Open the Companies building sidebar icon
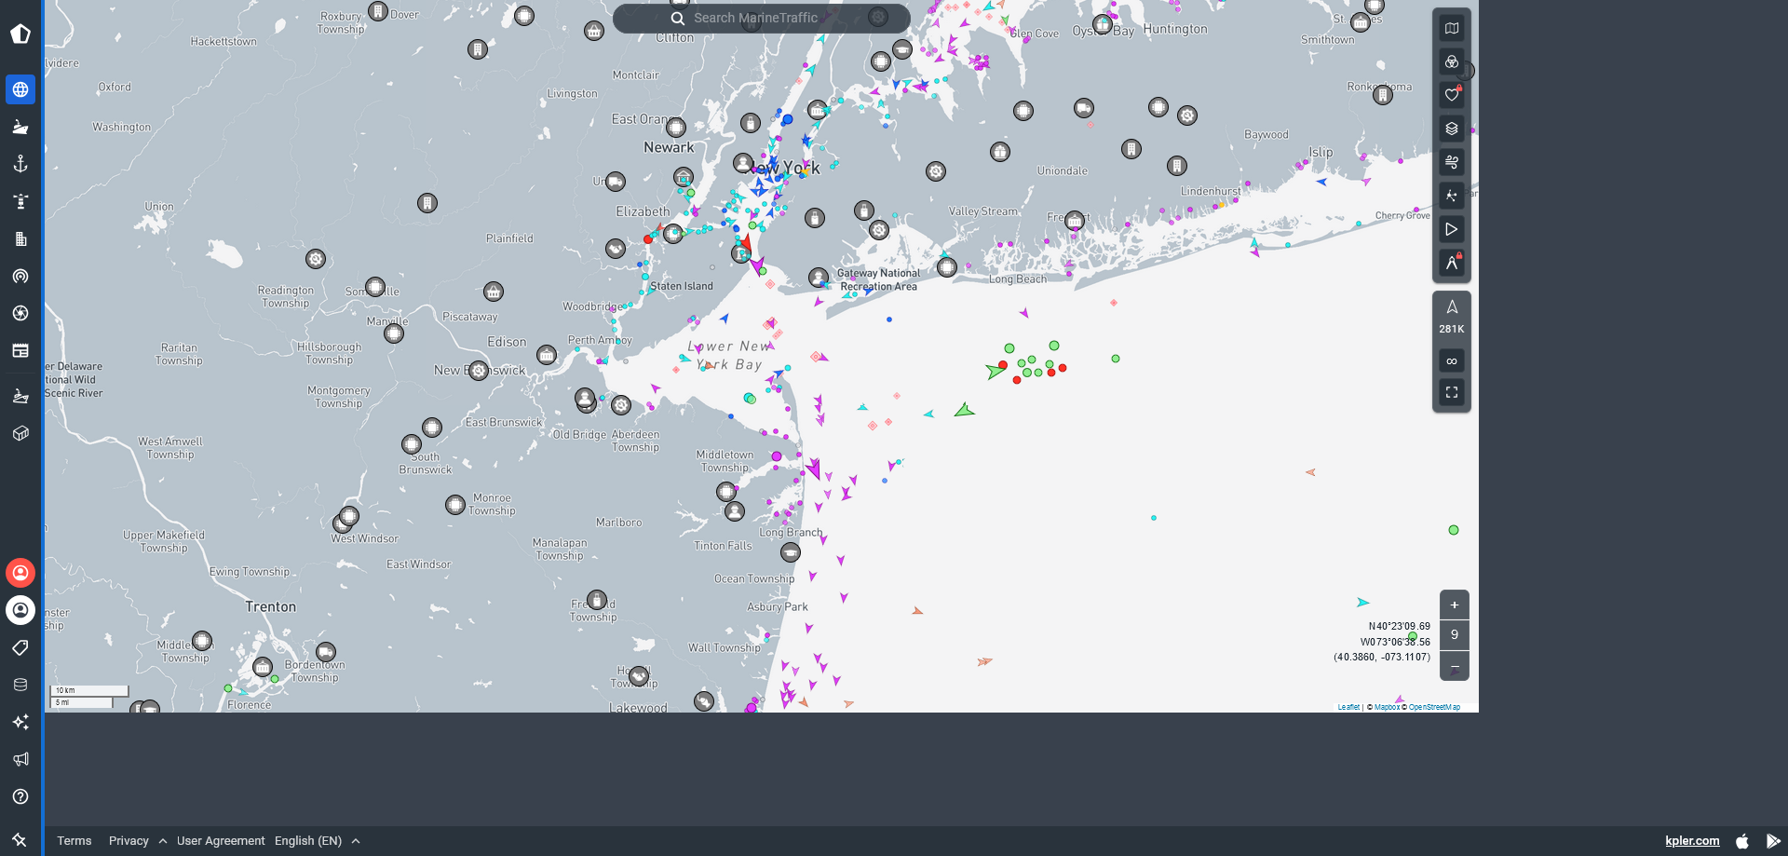The height and width of the screenshot is (856, 1788). point(20,238)
